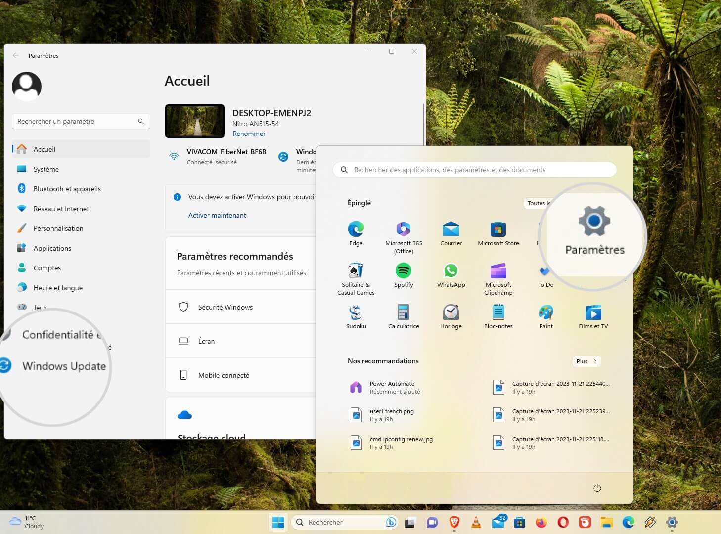Open Task View on the taskbar
Image resolution: width=721 pixels, height=534 pixels.
(410, 522)
